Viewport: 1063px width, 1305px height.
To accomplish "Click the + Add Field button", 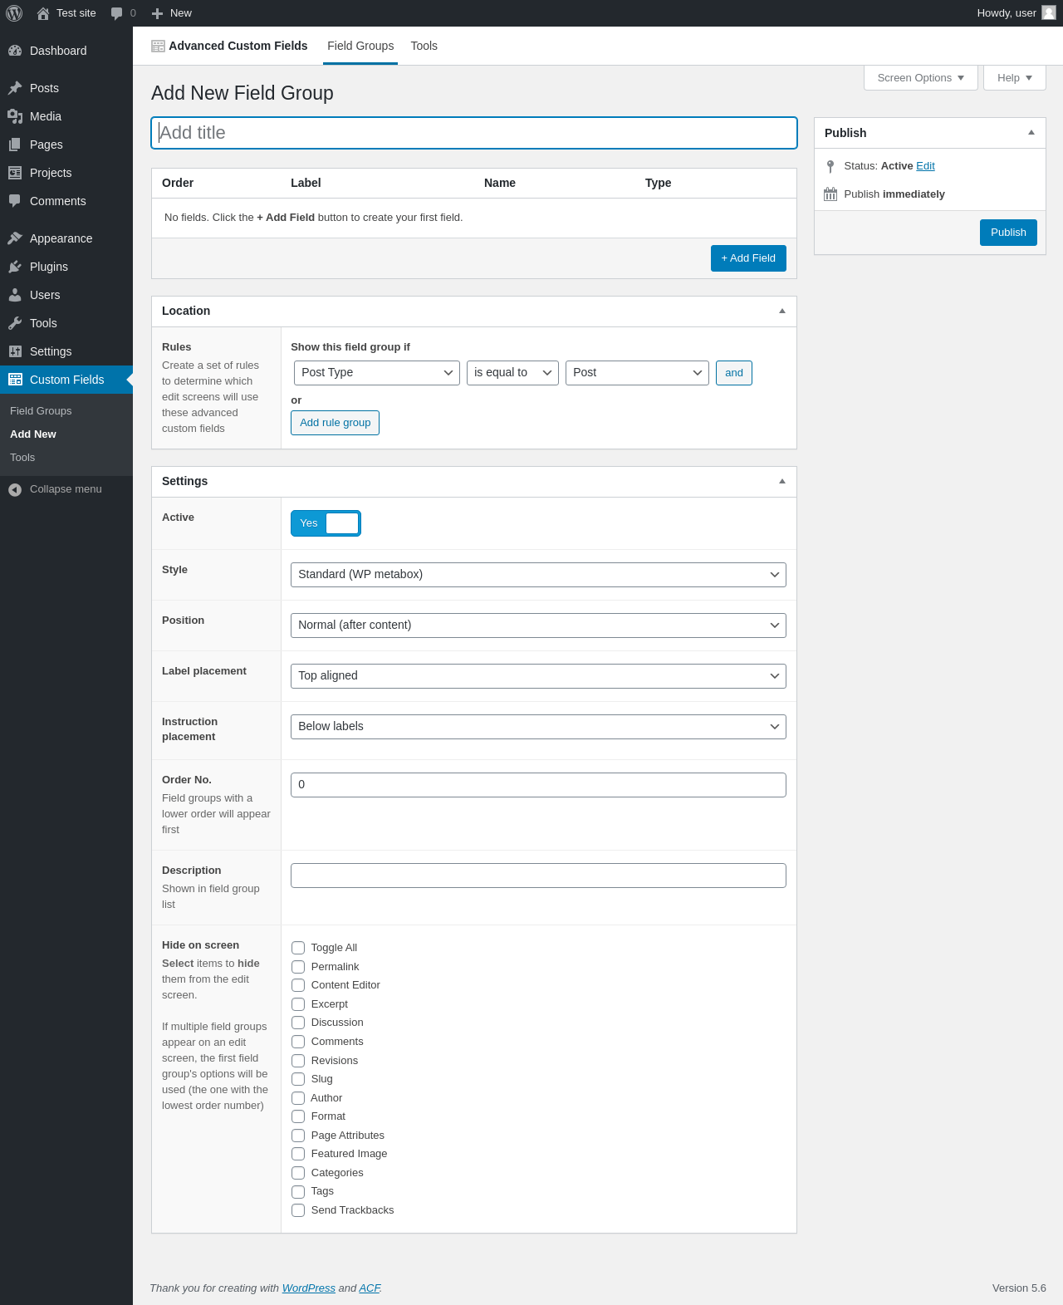I will (748, 258).
